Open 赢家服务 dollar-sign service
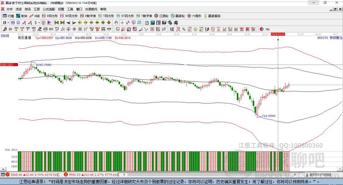This screenshot has width=343, height=185. [x=212, y=16]
